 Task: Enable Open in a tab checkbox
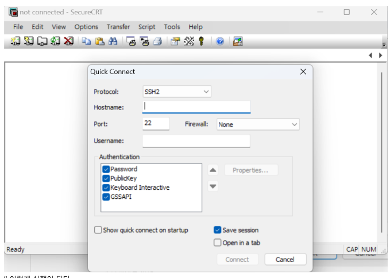click(x=217, y=242)
